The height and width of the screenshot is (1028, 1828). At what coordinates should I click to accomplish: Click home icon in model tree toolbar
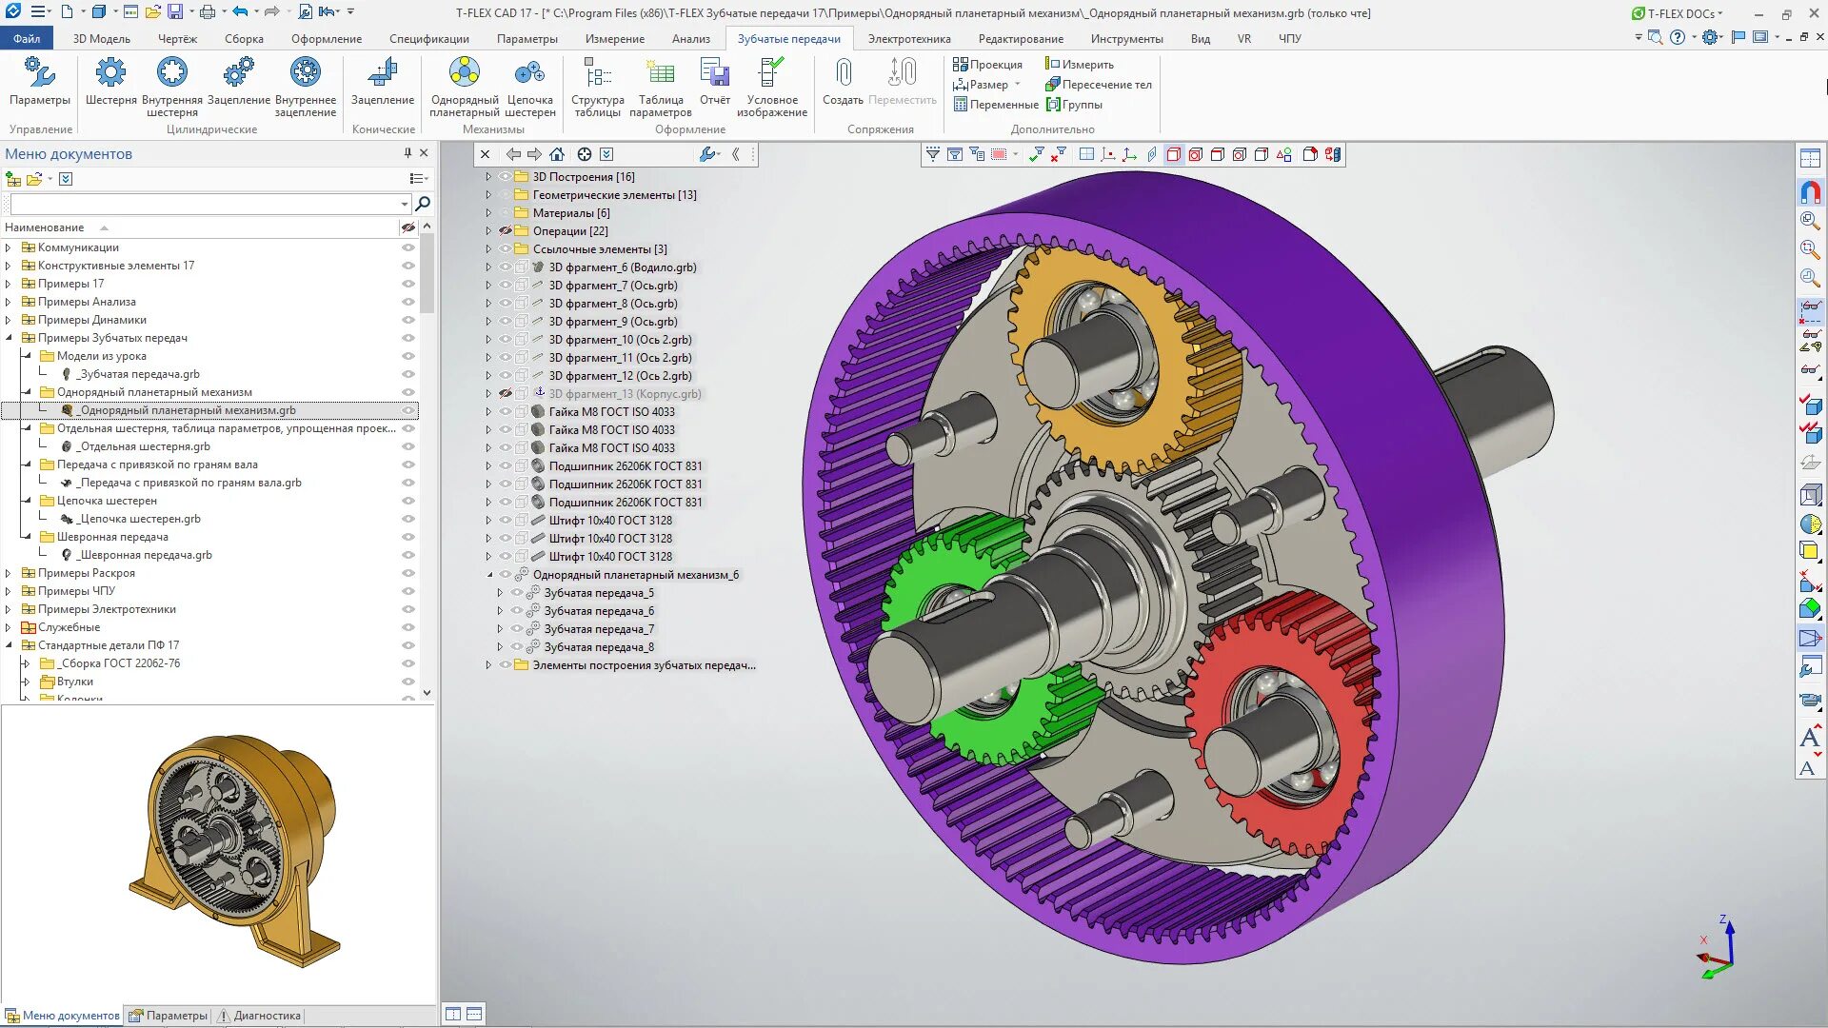[557, 154]
